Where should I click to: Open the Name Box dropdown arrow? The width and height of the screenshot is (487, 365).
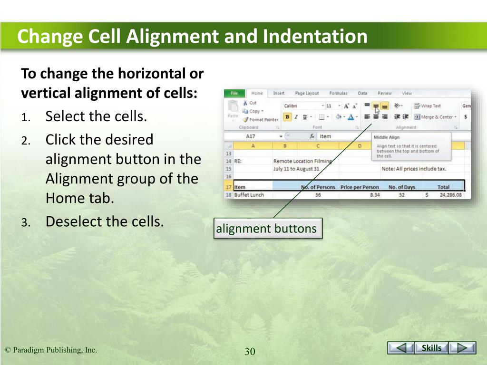[281, 136]
